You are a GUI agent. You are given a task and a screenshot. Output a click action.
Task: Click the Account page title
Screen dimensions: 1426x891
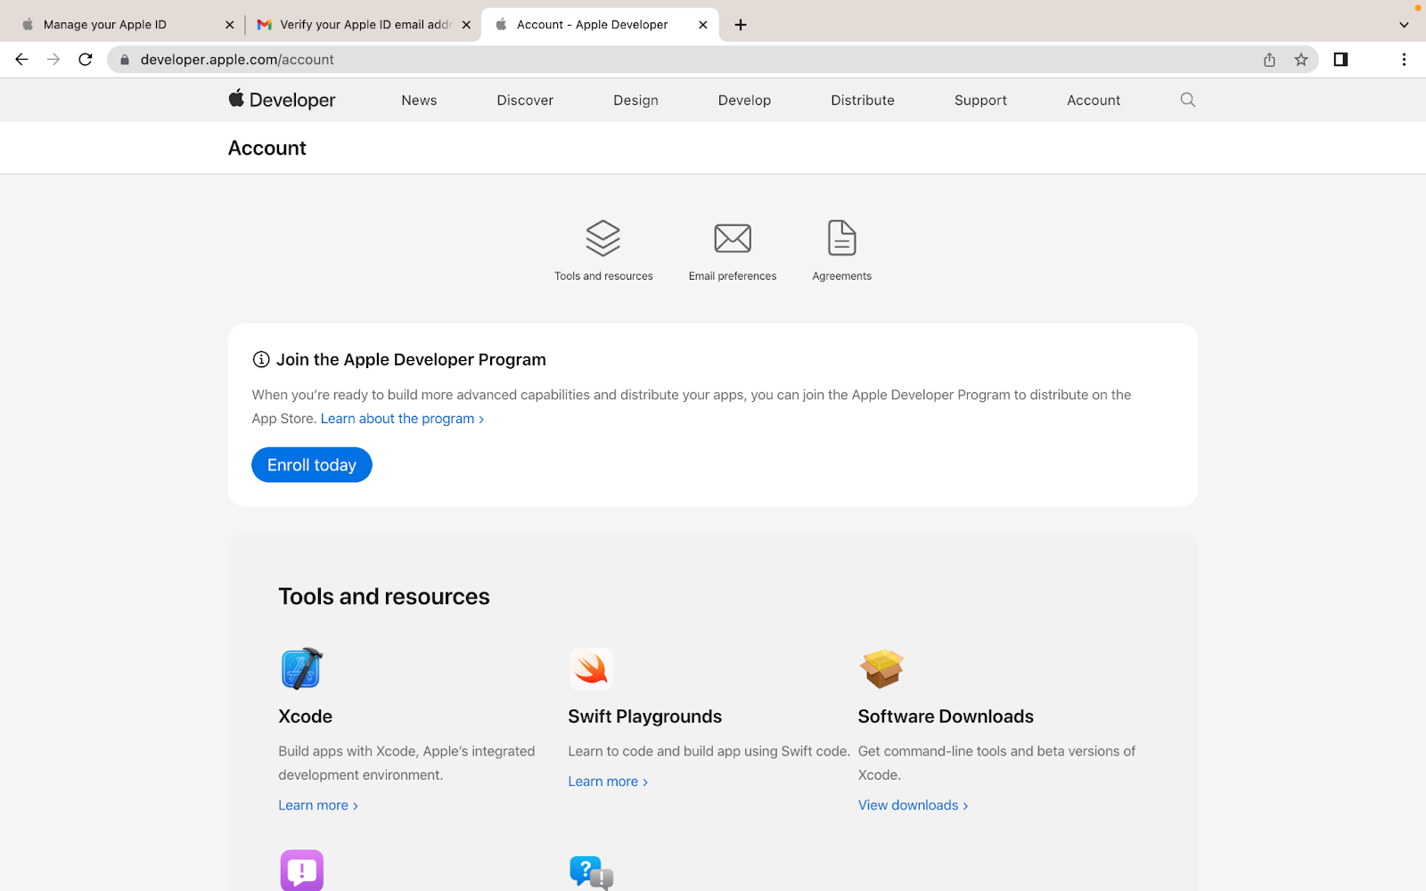(267, 148)
